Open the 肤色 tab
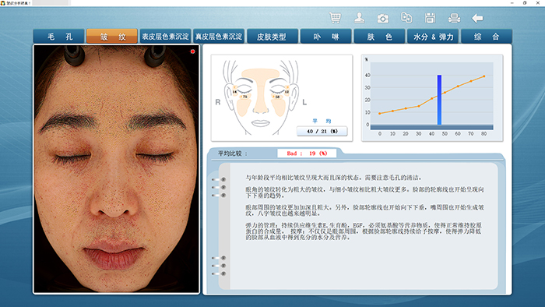Screen dimensions: 545x307 click(x=379, y=37)
